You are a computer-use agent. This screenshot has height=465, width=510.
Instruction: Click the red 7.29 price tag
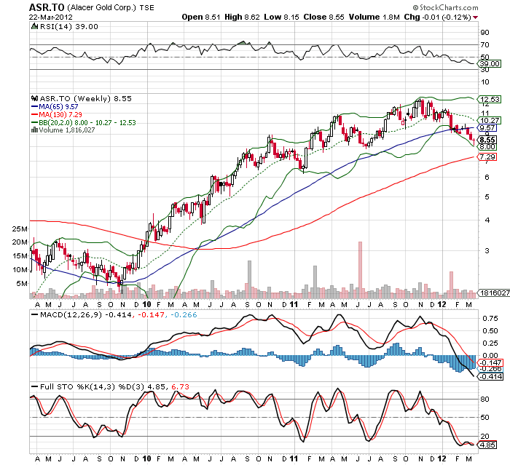point(487,157)
